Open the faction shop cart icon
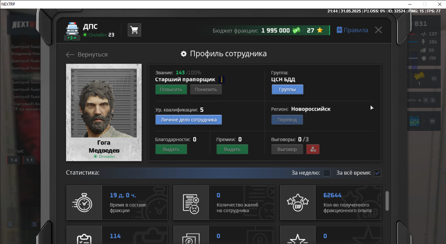The width and height of the screenshot is (446, 244). [134, 30]
